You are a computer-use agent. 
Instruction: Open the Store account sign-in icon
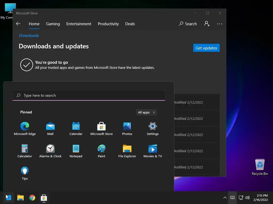tap(207, 24)
